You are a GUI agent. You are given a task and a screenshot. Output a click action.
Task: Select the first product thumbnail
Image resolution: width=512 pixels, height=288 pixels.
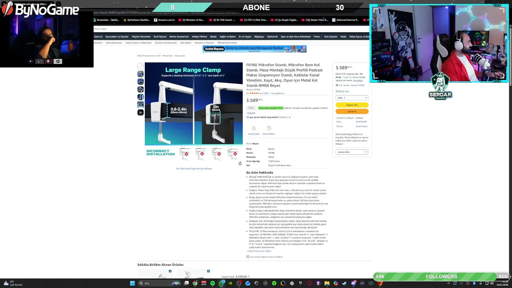(140, 66)
